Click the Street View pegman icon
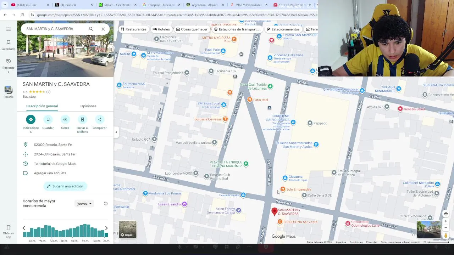Screen dimensions: 454x255 click(446, 236)
